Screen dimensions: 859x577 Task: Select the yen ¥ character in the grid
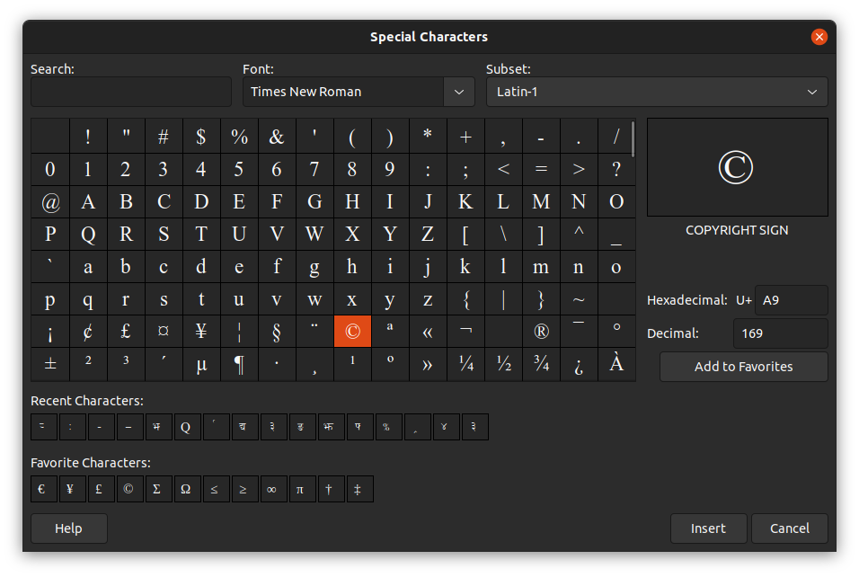click(x=201, y=331)
